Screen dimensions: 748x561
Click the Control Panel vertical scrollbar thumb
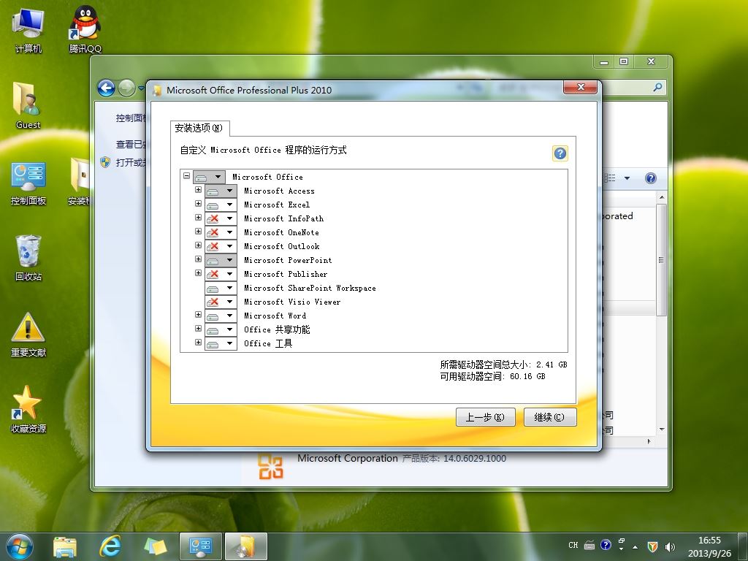(660, 260)
